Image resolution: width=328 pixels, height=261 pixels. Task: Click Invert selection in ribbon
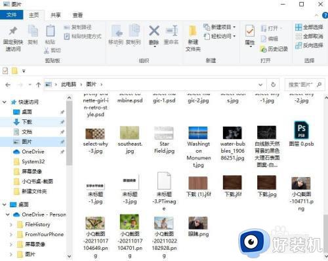click(x=309, y=45)
